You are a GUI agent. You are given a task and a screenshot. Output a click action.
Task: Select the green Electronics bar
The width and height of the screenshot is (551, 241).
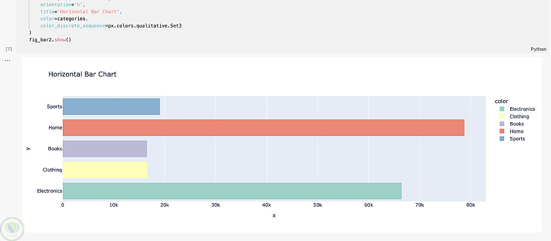[x=232, y=191]
